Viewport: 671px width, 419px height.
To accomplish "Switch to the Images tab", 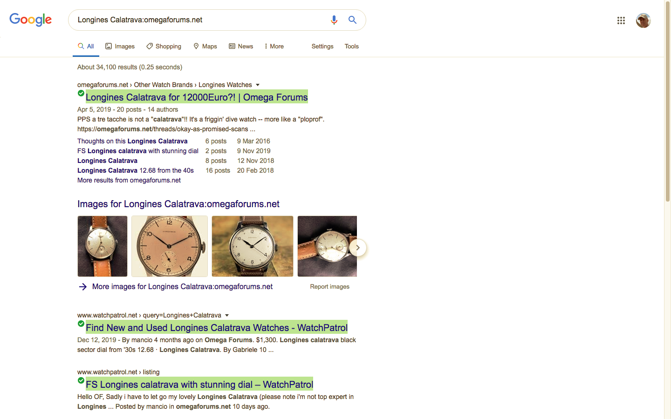I will coord(120,47).
